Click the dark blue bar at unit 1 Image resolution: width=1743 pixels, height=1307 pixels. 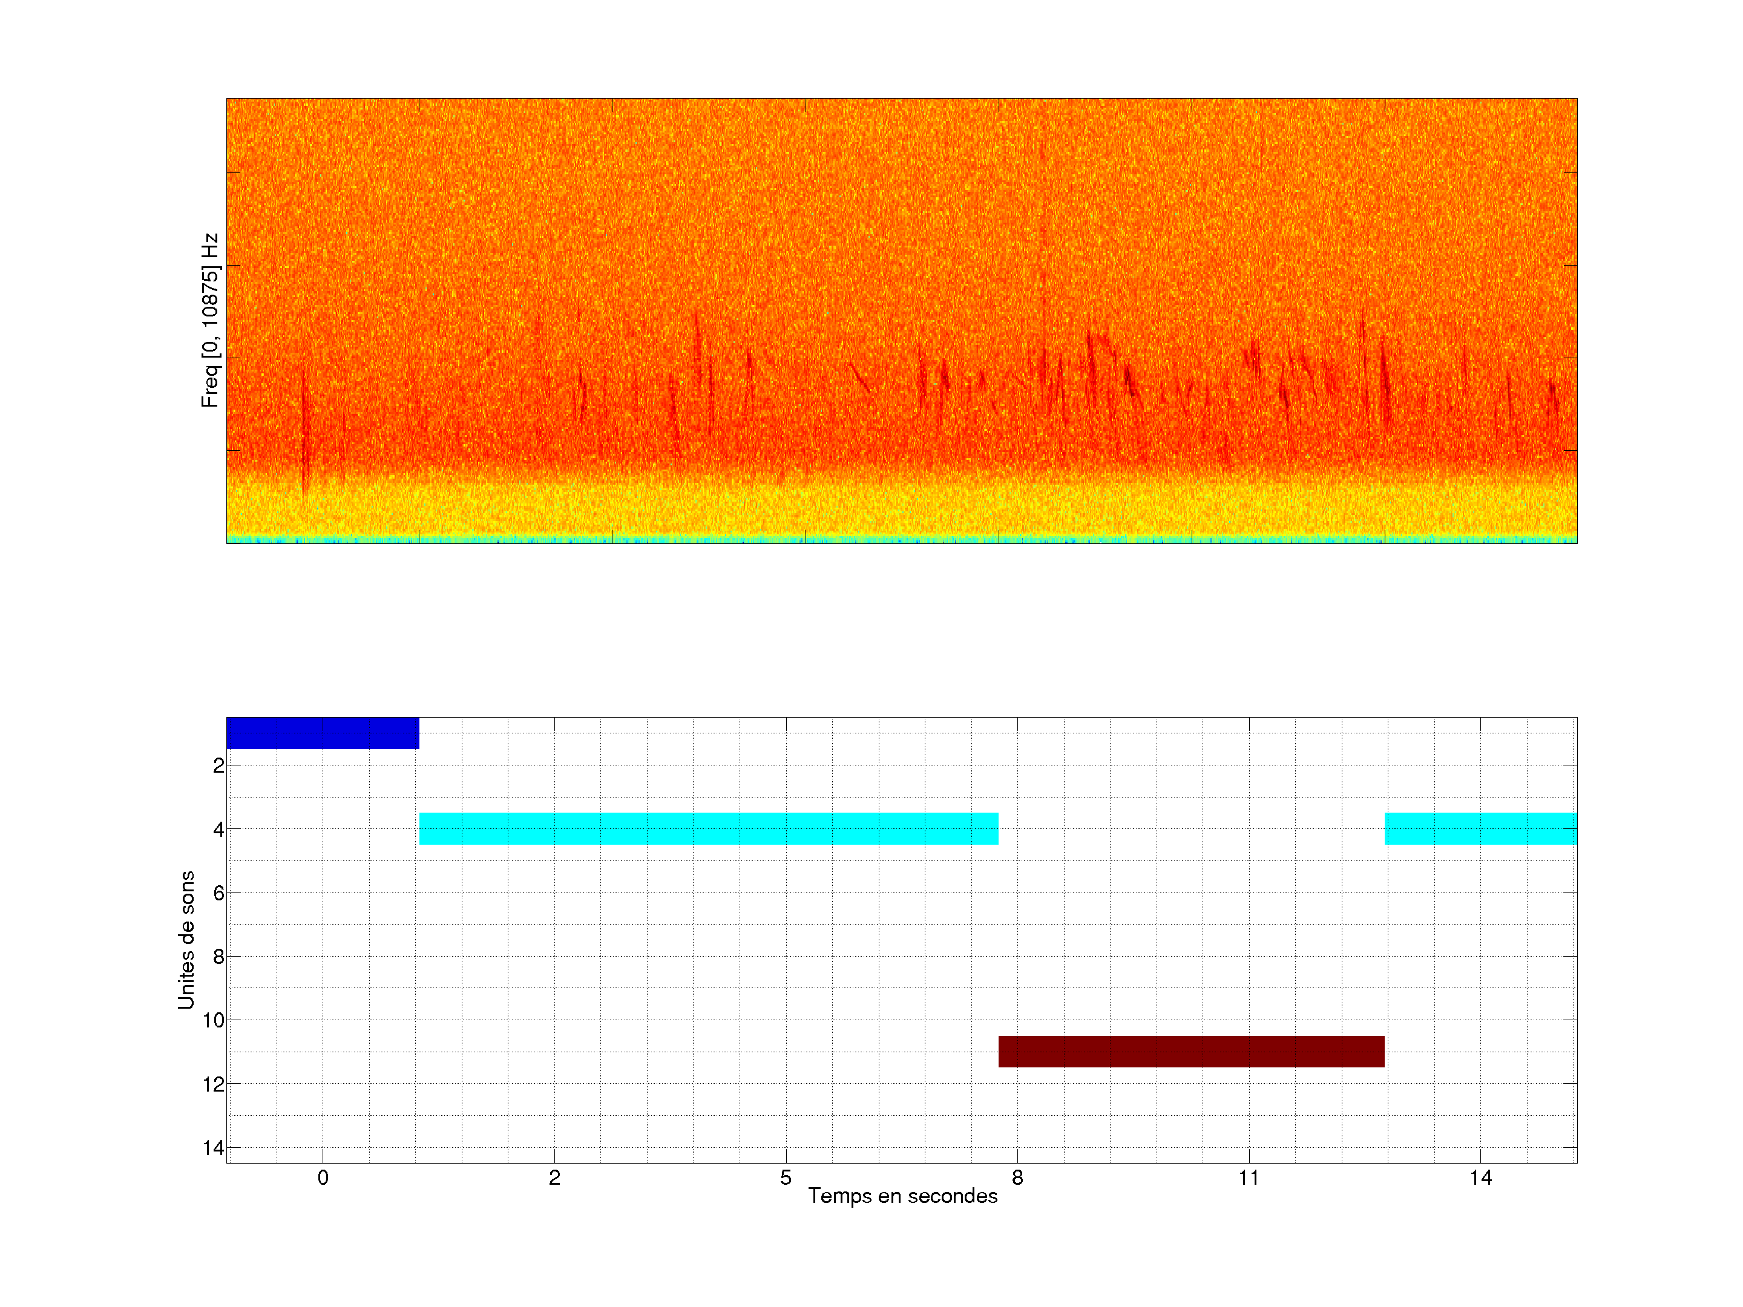pos(323,733)
